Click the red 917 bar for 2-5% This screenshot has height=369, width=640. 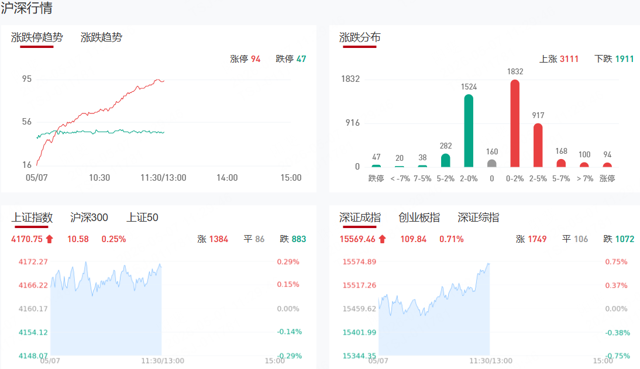point(538,145)
